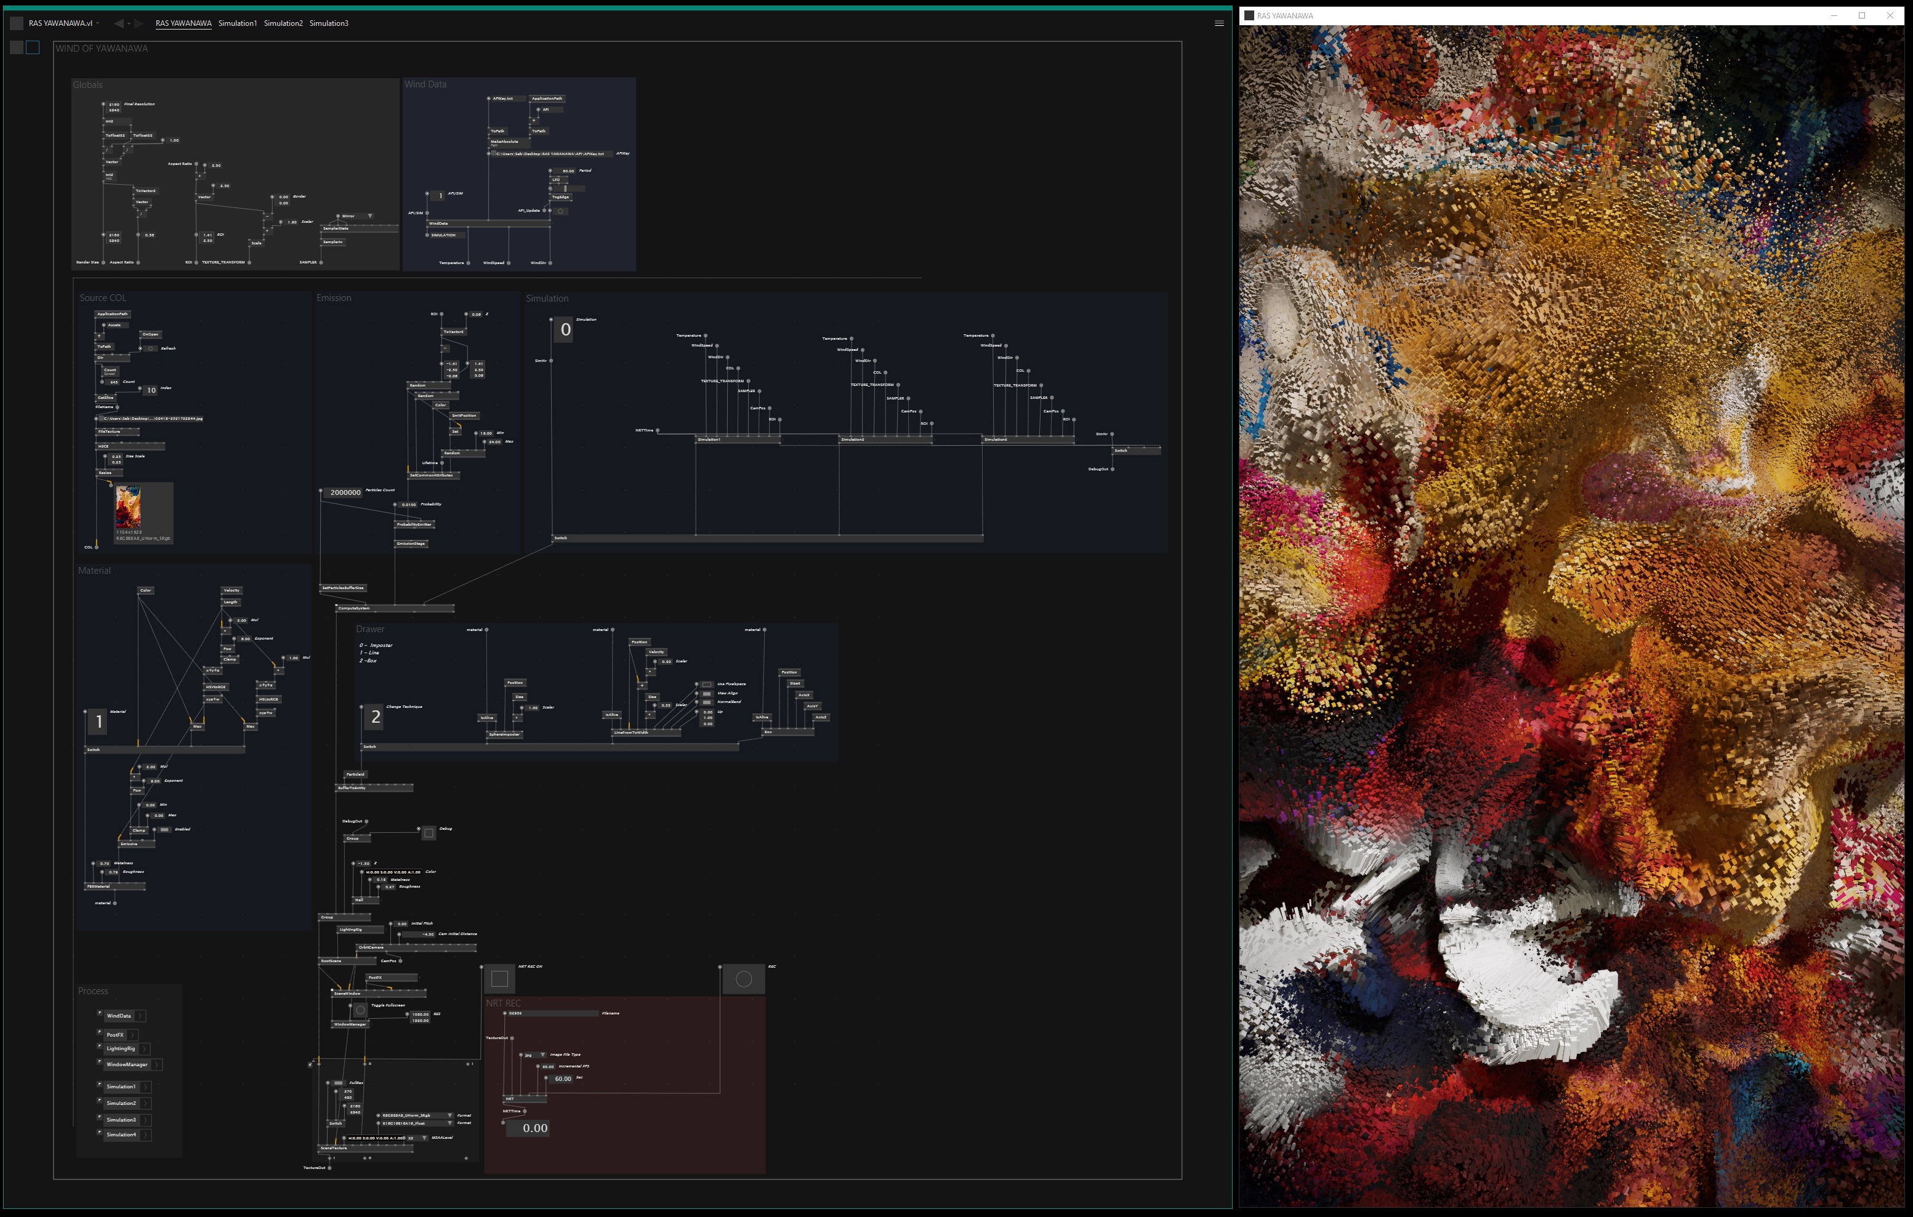Image resolution: width=1913 pixels, height=1217 pixels.
Task: Open the hamburger menu at top right
Action: coord(1218,23)
